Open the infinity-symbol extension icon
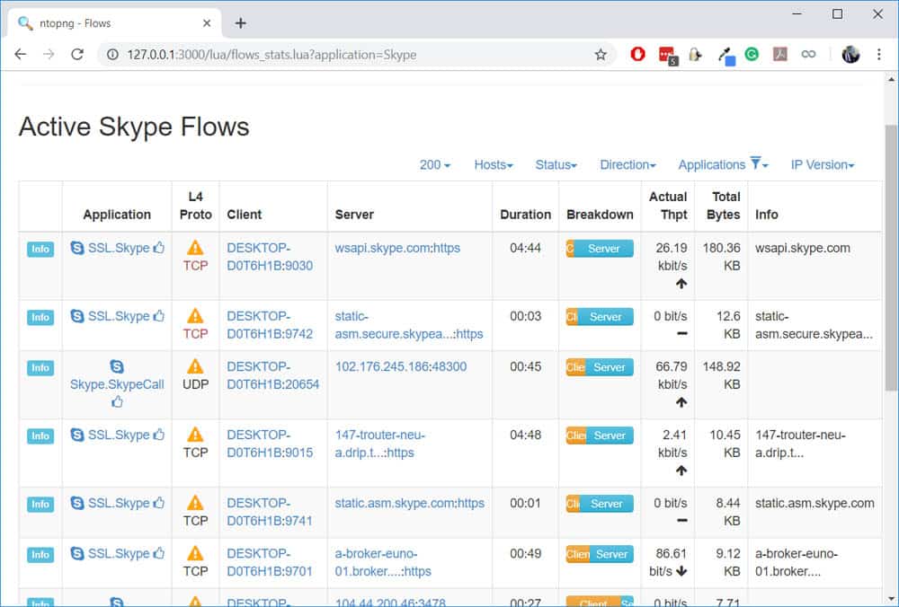Image resolution: width=899 pixels, height=607 pixels. tap(808, 55)
